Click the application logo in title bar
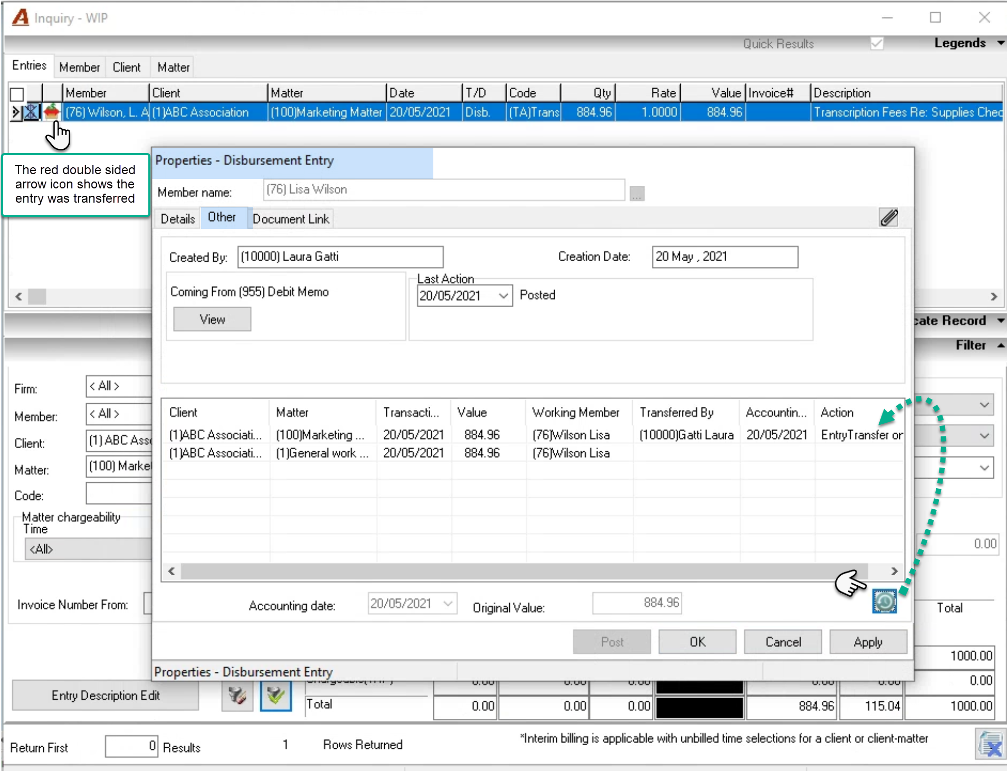This screenshot has height=771, width=1007. [20, 17]
